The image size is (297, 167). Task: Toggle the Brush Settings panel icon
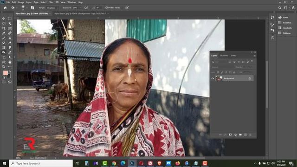(x=32, y=8)
